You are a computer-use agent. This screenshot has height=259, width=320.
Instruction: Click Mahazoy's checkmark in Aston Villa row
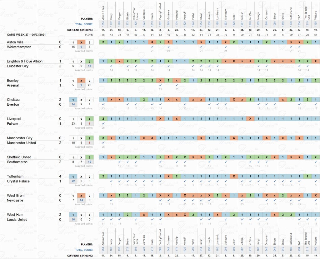[225, 47]
